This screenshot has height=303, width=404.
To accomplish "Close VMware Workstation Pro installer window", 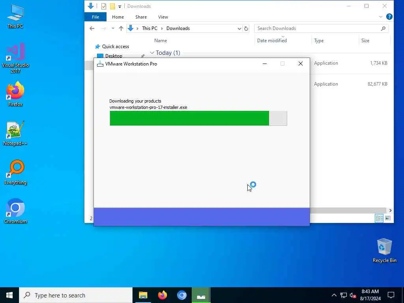I will (300, 64).
